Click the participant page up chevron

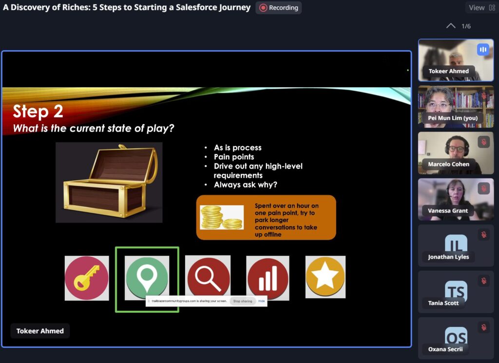pos(451,26)
